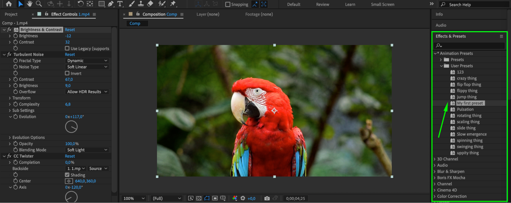The width and height of the screenshot is (511, 203).
Task: Select the Pen tool
Action: point(111,4)
